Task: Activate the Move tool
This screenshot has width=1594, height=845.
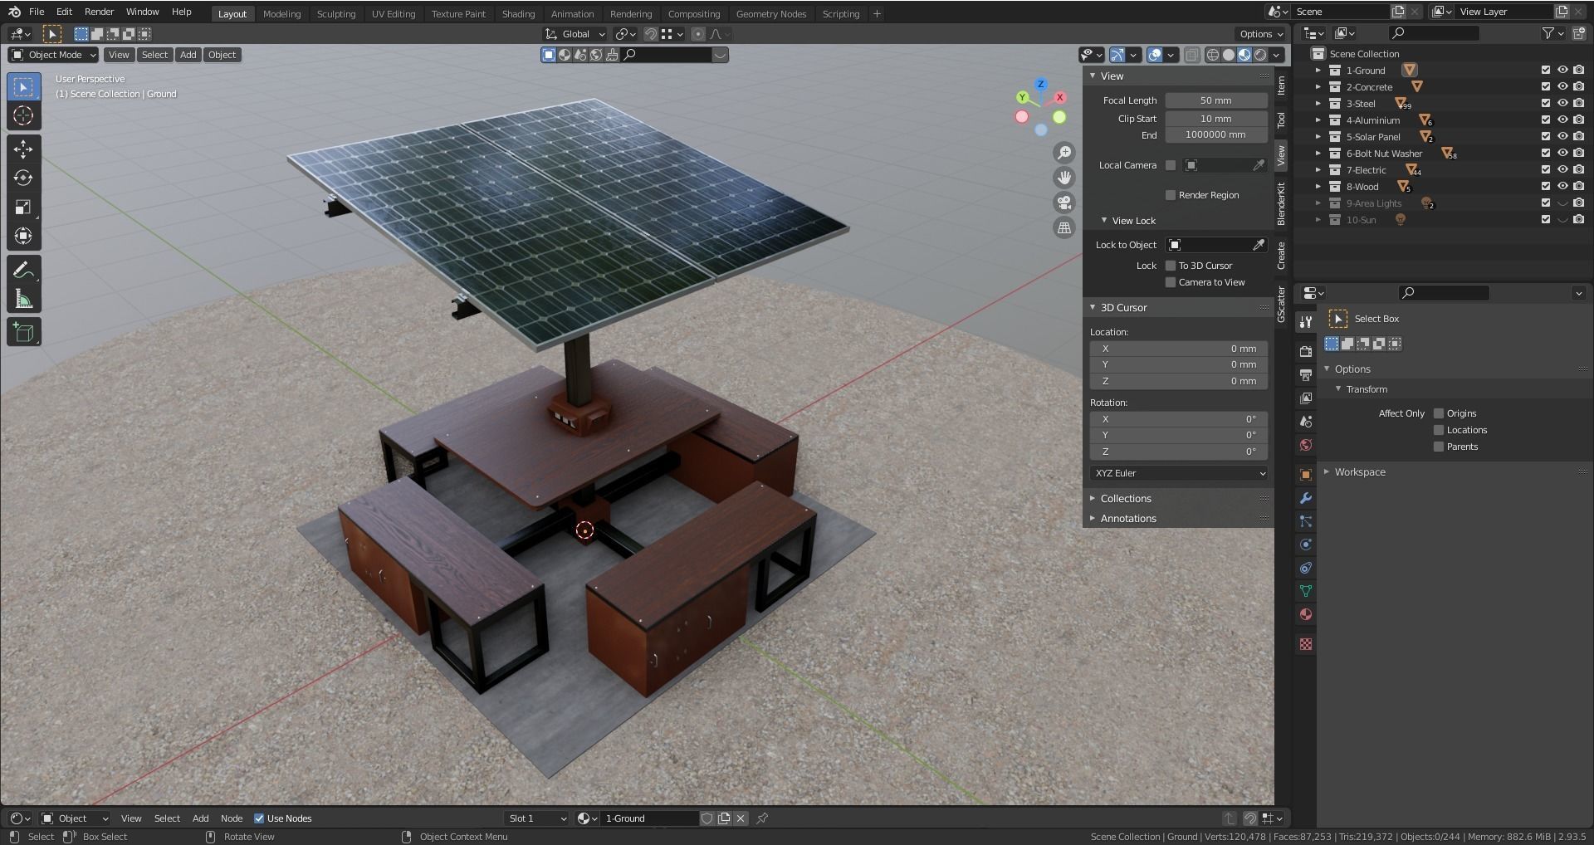Action: coord(23,149)
